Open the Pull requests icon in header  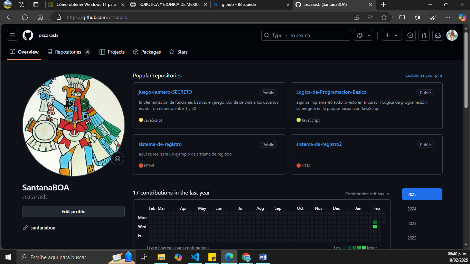click(424, 35)
